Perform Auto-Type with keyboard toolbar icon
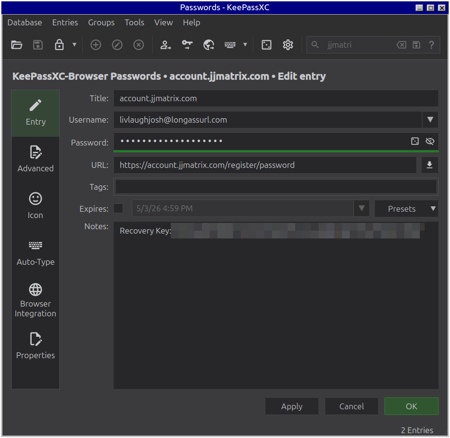 point(230,45)
